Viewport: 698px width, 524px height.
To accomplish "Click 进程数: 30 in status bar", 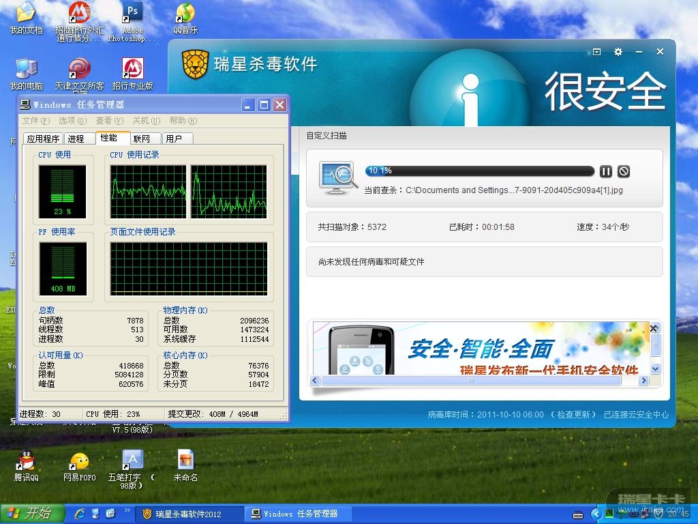I will tap(40, 414).
